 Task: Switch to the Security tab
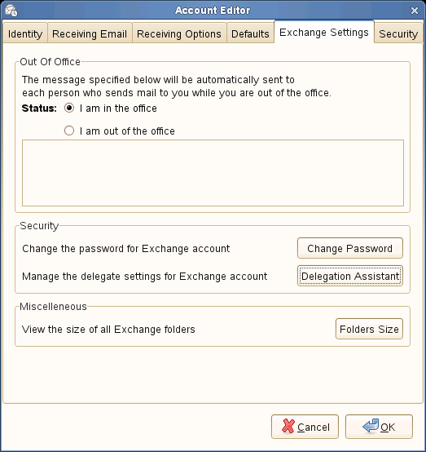click(x=398, y=33)
